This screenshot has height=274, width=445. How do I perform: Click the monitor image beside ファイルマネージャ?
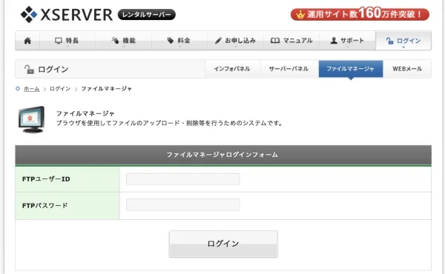[32, 119]
